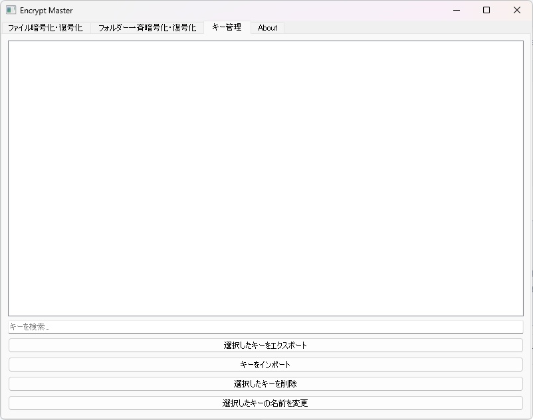View the About tab
The image size is (533, 420).
pos(267,28)
